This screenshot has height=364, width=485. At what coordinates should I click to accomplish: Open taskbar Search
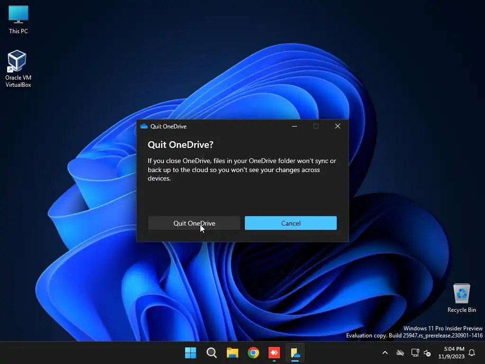click(212, 353)
